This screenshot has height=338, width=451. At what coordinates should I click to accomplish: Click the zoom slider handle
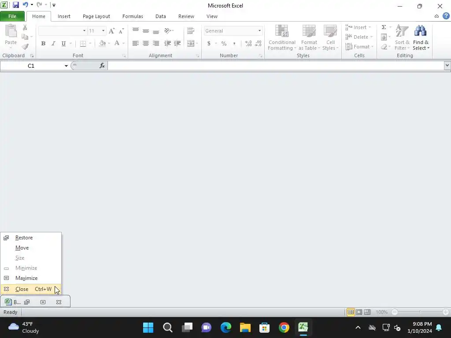point(420,312)
